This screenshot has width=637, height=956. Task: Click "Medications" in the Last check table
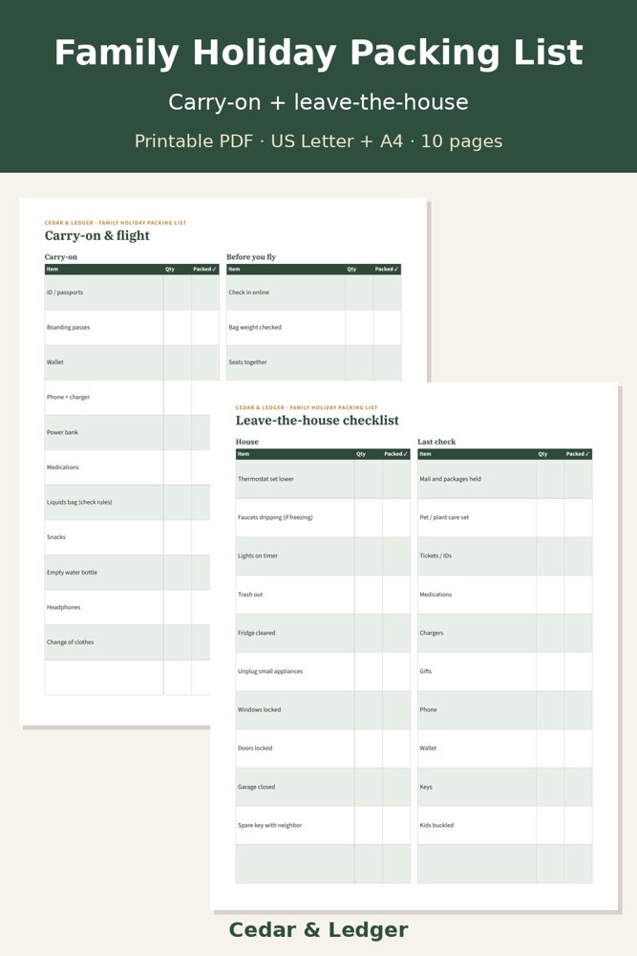pyautogui.click(x=435, y=595)
